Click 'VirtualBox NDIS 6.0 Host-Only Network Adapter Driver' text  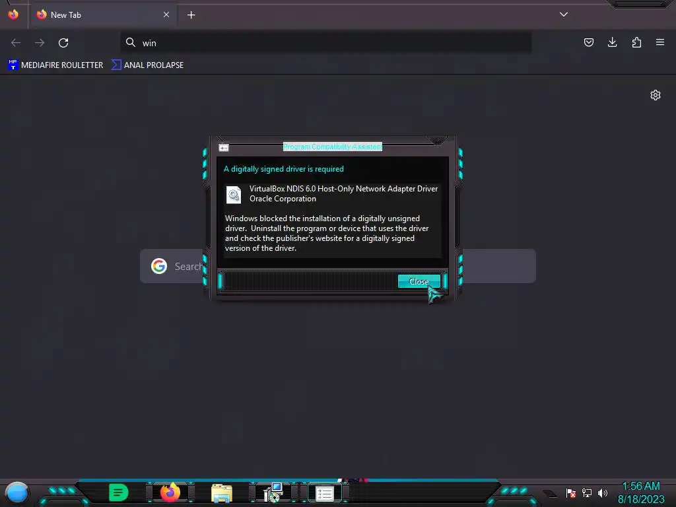pyautogui.click(x=343, y=189)
